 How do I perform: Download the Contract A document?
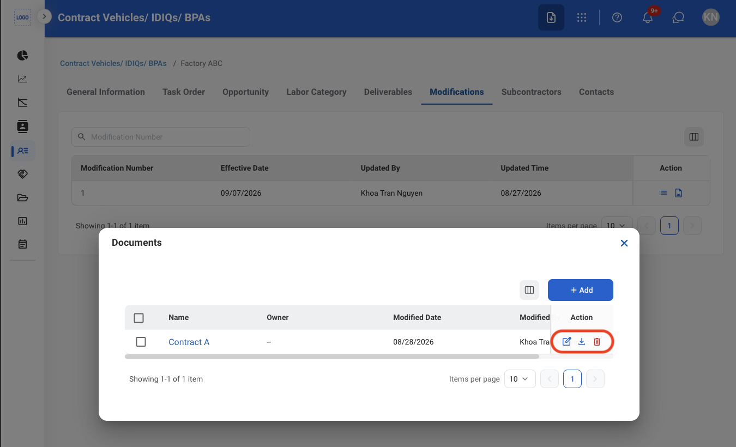pos(582,342)
